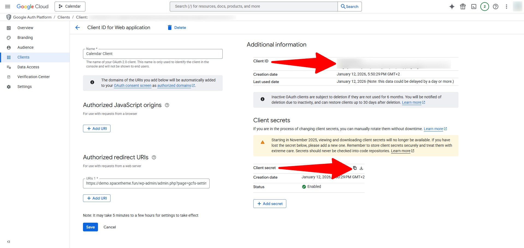Edit the client Name field

pos(153,54)
